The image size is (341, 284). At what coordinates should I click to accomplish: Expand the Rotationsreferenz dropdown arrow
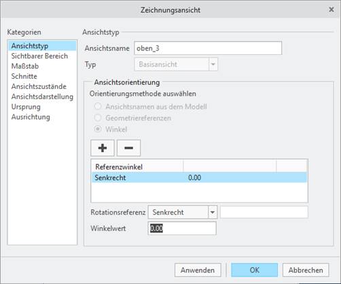click(213, 212)
